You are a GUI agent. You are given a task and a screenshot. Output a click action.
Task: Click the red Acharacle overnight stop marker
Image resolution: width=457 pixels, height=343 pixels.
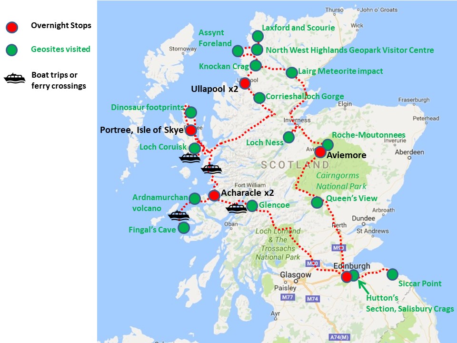click(214, 195)
